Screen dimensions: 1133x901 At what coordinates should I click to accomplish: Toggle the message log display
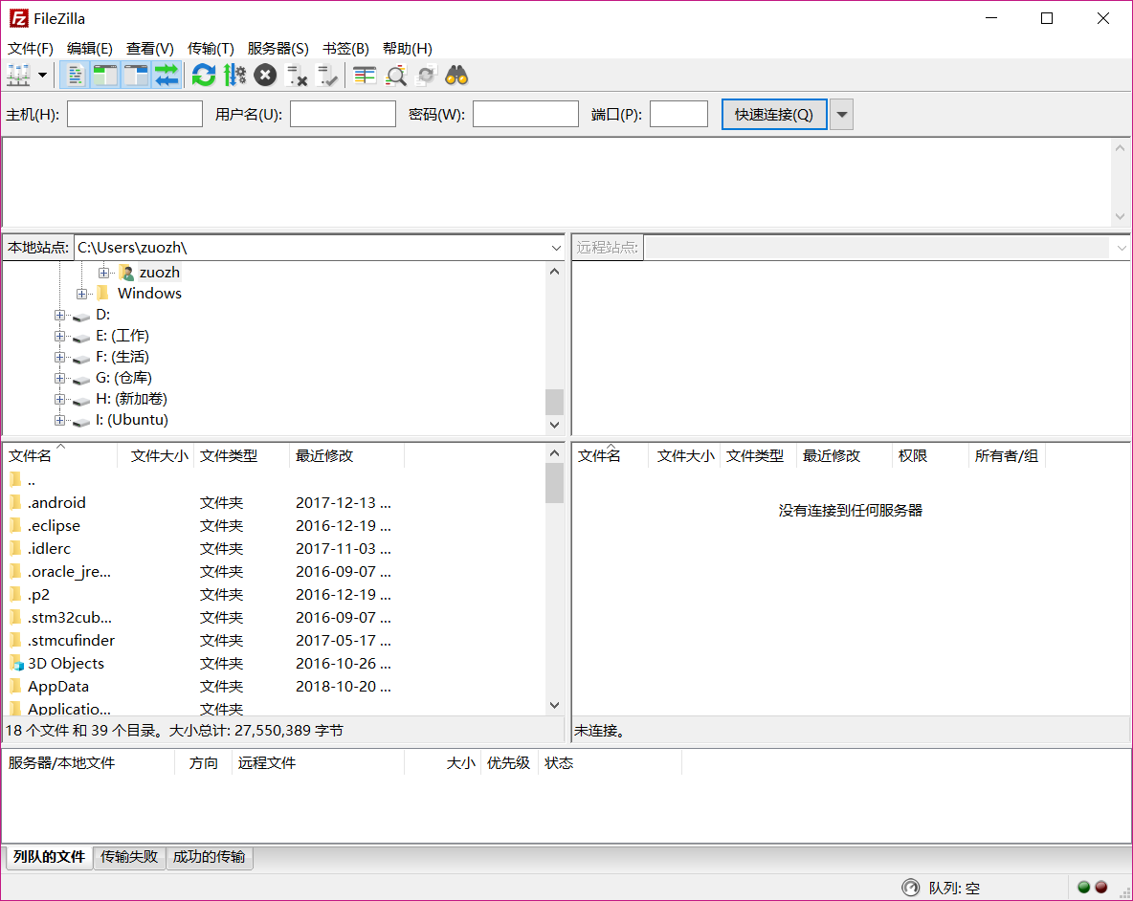tap(75, 75)
